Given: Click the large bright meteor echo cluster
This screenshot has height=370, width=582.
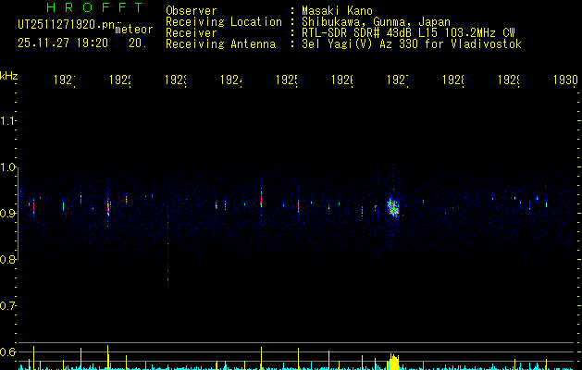Looking at the screenshot, I should [x=392, y=207].
